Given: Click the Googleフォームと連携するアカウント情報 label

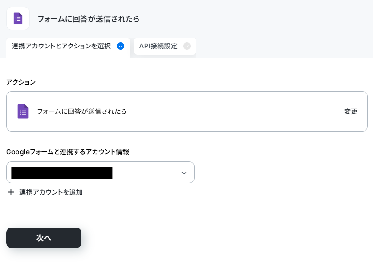Looking at the screenshot, I should pos(67,152).
